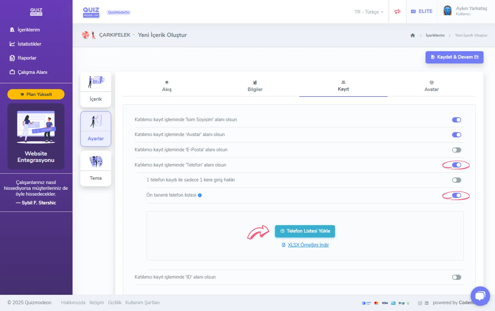Switch to the Akış tab
Viewport: 495px width, 311px height.
[167, 86]
